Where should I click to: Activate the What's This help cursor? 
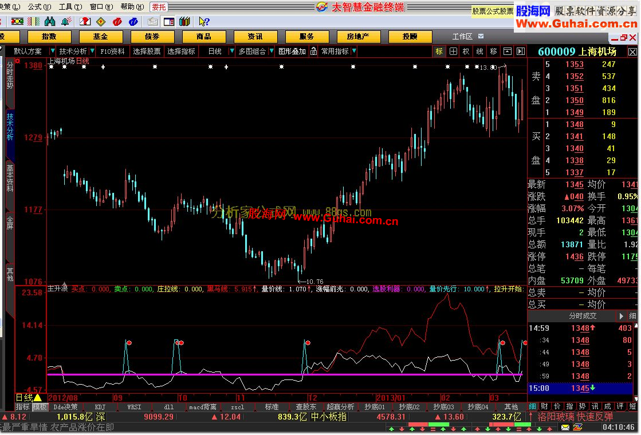click(x=204, y=22)
